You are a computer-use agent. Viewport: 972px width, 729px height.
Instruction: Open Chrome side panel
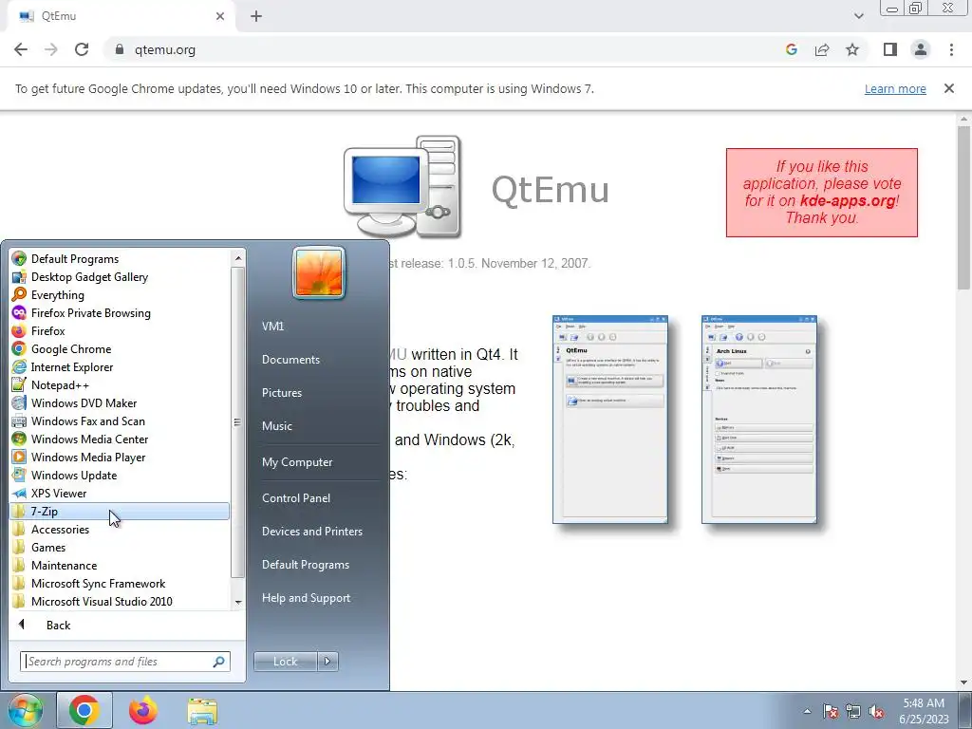tap(890, 49)
